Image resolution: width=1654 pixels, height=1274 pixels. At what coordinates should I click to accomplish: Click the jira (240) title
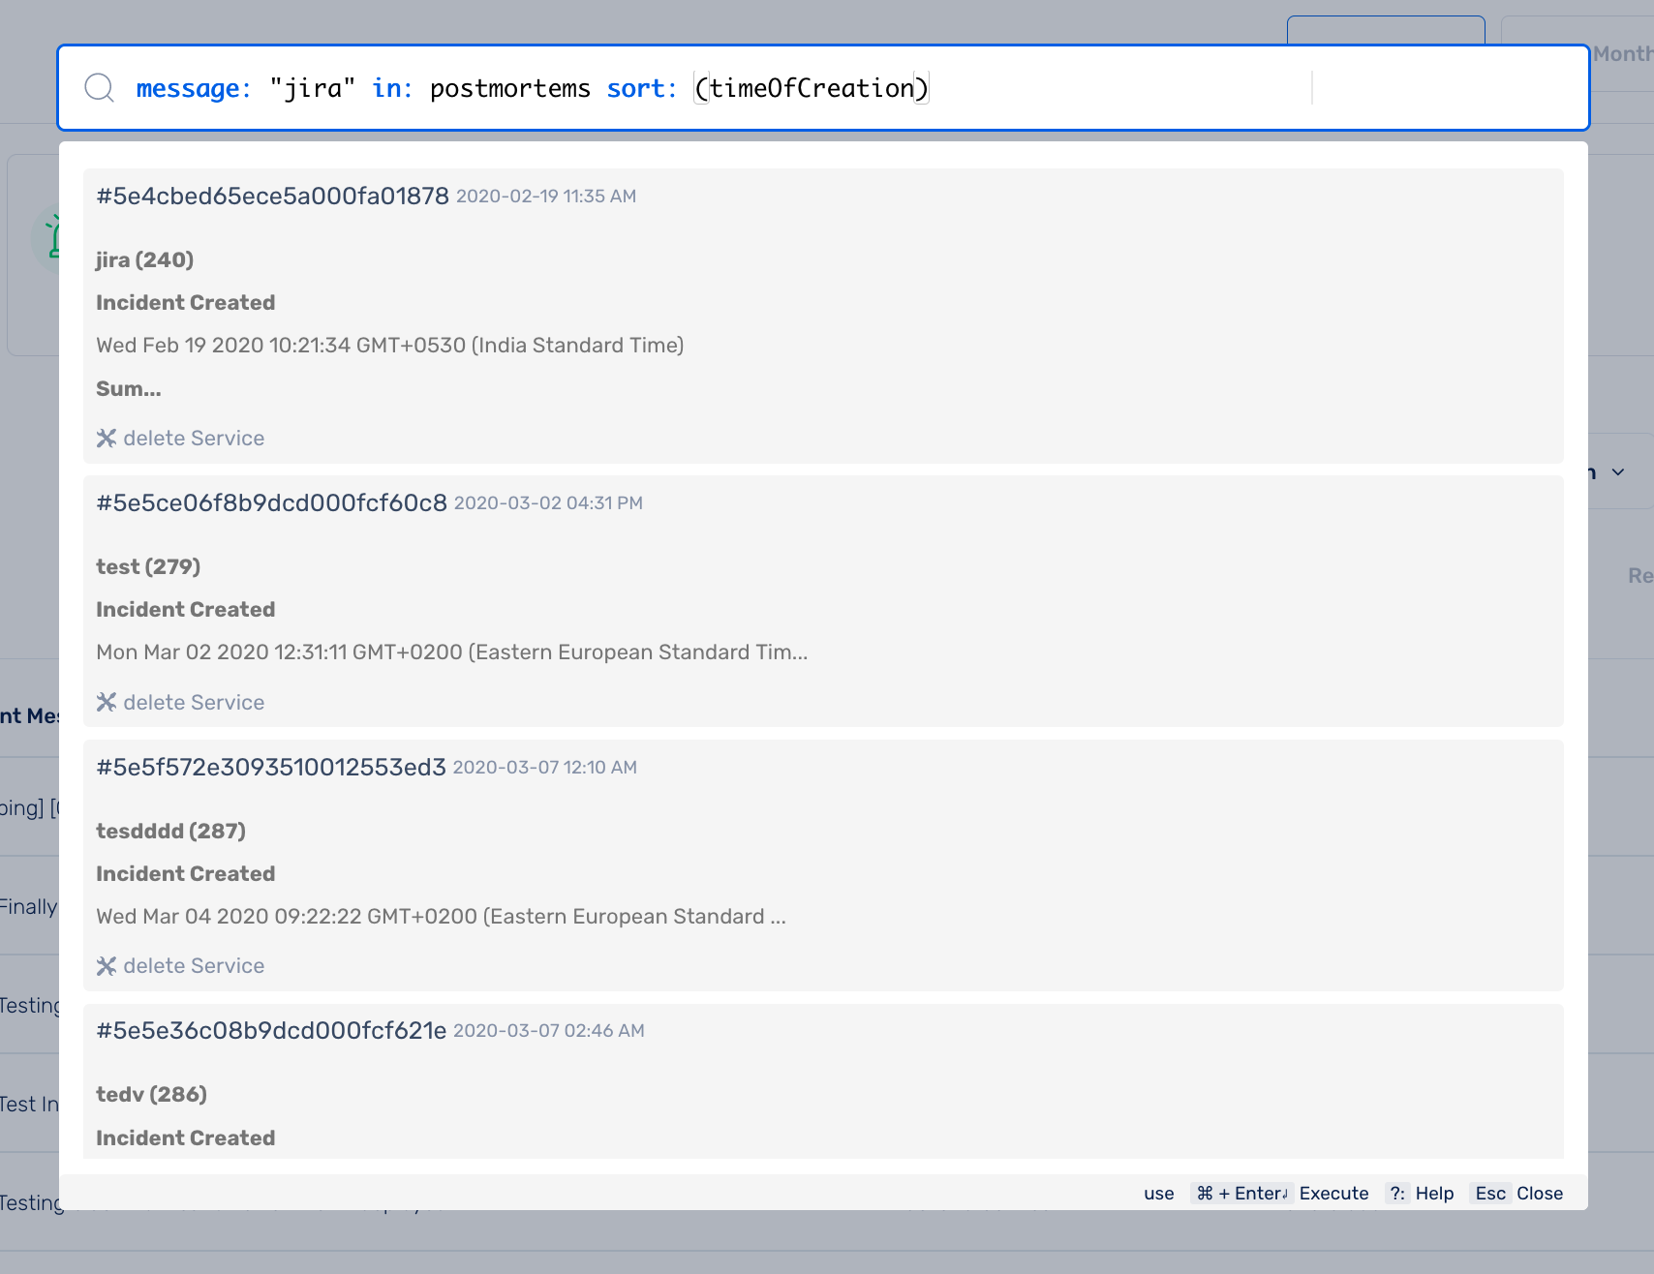pyautogui.click(x=145, y=259)
